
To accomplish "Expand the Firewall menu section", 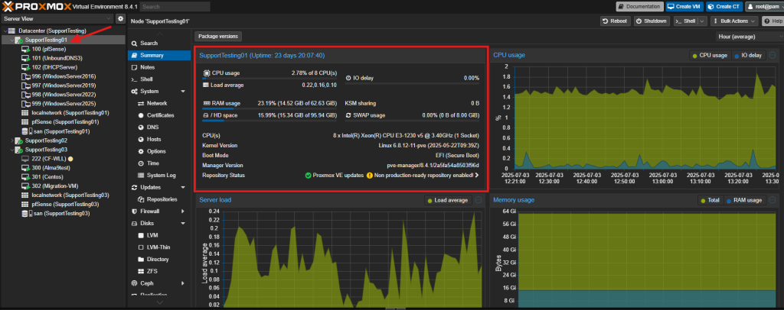I will coord(183,212).
